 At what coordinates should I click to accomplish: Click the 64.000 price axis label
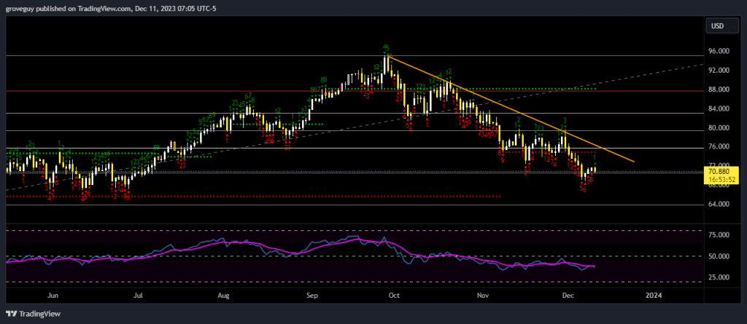click(x=719, y=205)
